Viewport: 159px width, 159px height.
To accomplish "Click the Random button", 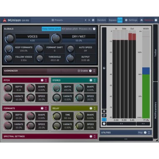I will tap(102, 20).
